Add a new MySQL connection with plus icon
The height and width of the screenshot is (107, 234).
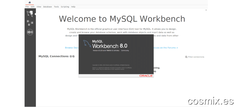(x=71, y=56)
